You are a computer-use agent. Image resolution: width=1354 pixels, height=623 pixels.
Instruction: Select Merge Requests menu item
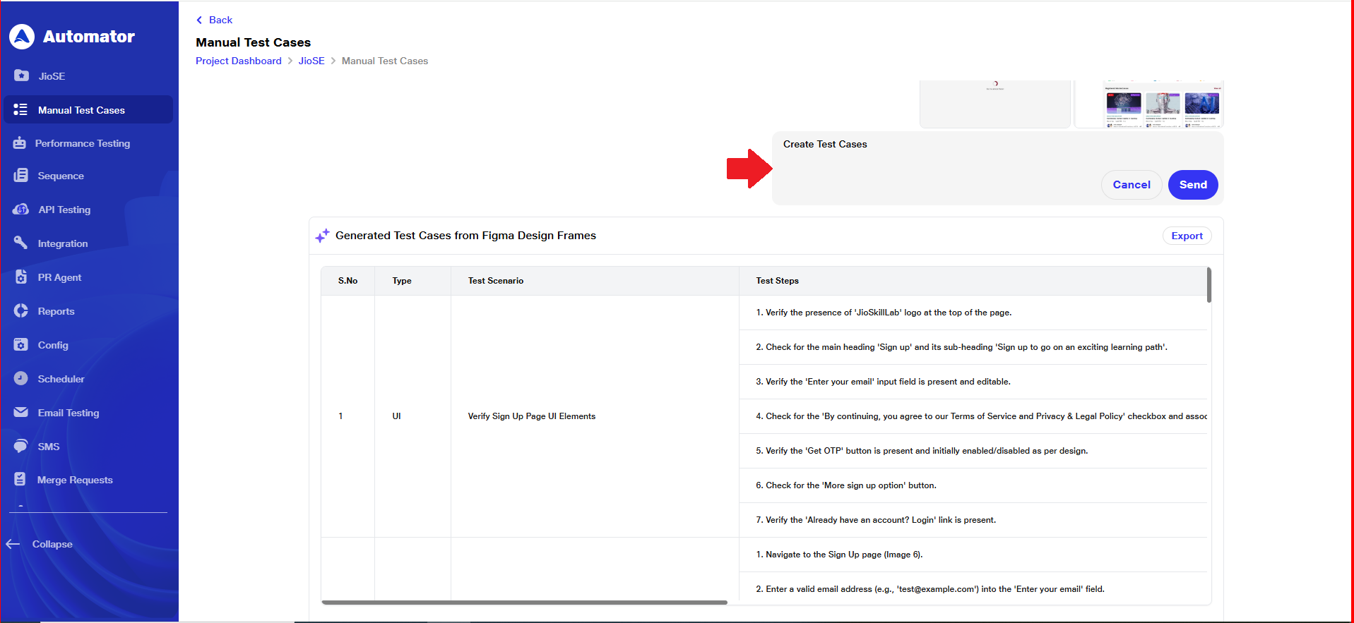[x=75, y=480]
